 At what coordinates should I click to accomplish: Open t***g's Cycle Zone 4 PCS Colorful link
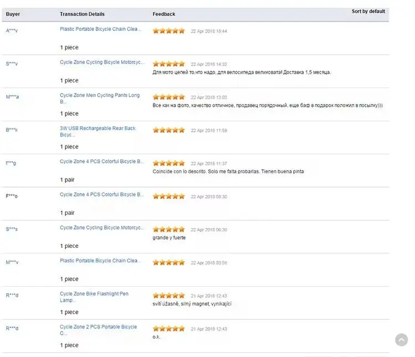coord(102,162)
